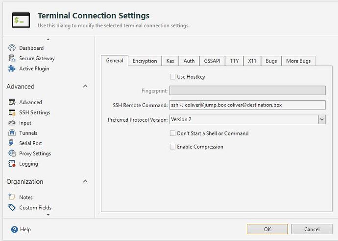Switch to the Encryption tab
The height and width of the screenshot is (241, 338).
[x=145, y=61]
